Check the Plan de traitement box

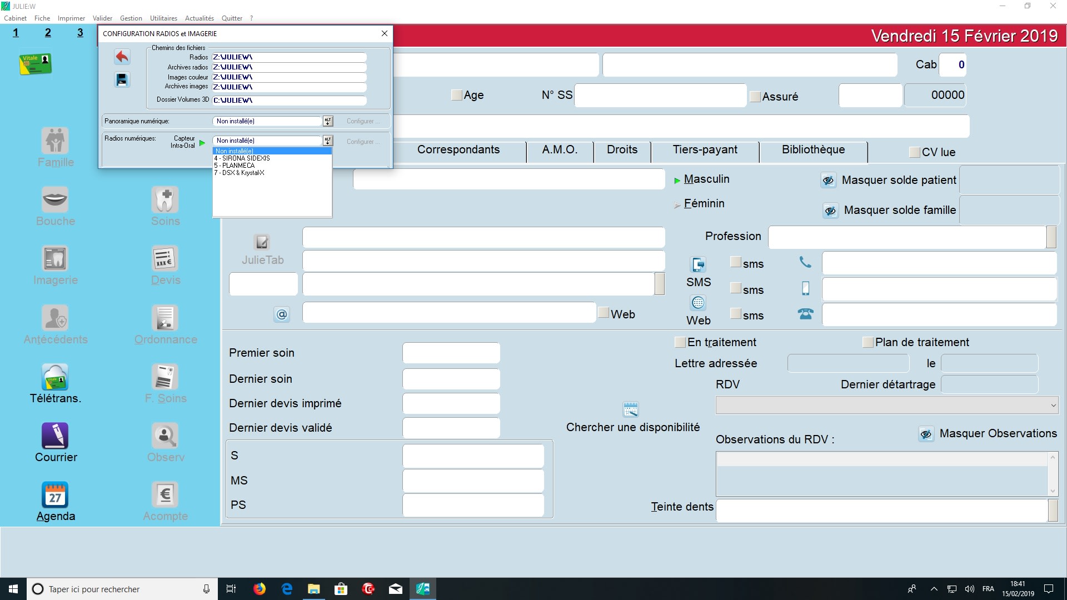867,342
